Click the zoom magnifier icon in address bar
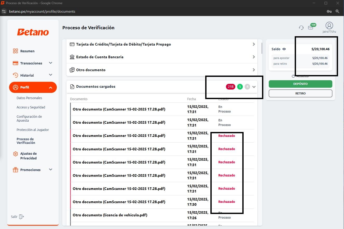 [x=338, y=11]
